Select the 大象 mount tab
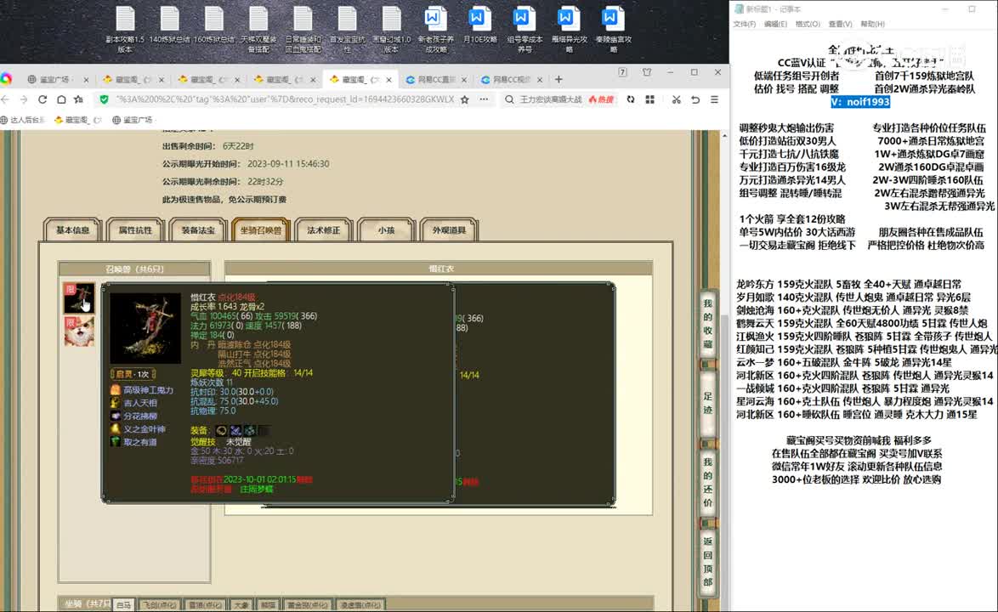998x612 pixels. 241,605
